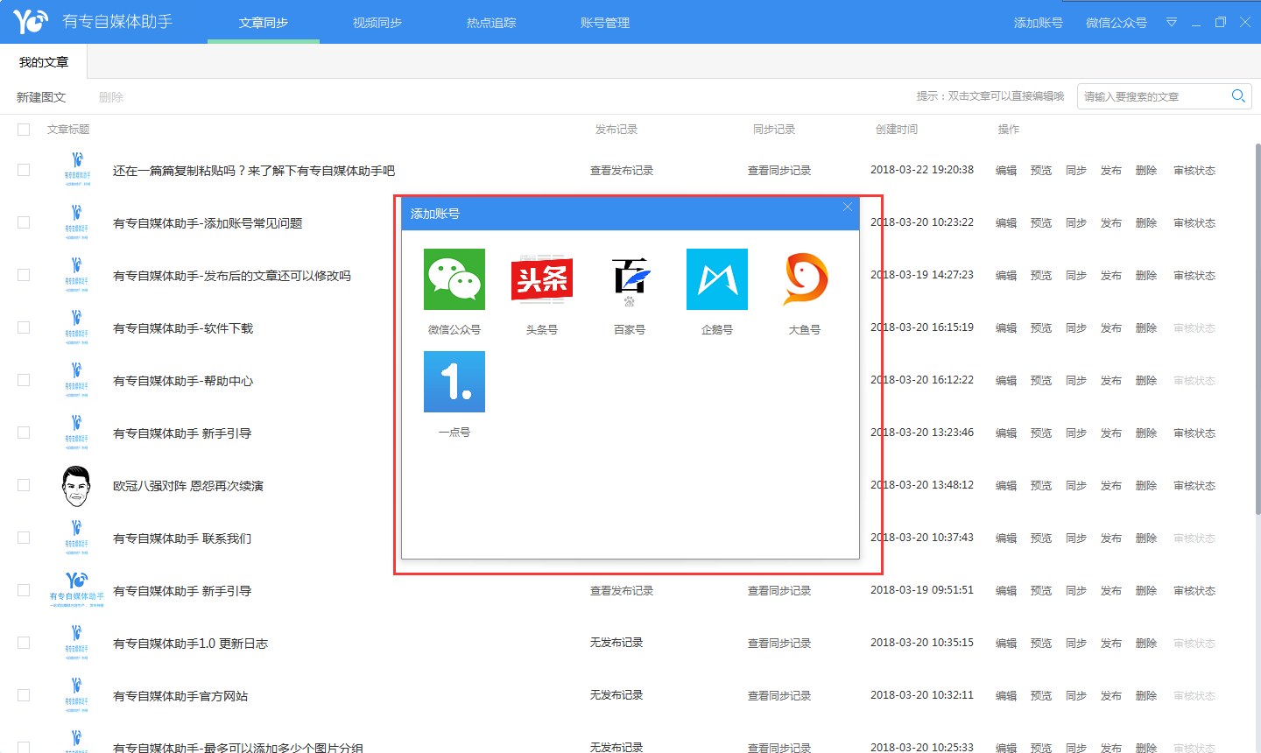Check the box for 帮助中心 article
The image size is (1261, 753).
(x=24, y=380)
